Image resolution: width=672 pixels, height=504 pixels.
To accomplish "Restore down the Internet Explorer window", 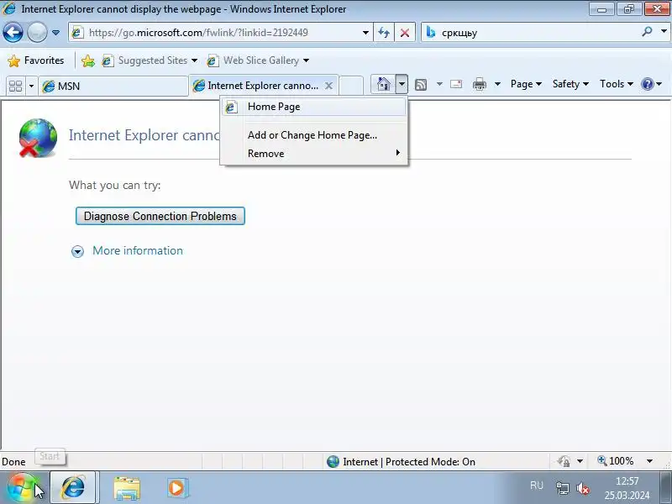I will (629, 9).
